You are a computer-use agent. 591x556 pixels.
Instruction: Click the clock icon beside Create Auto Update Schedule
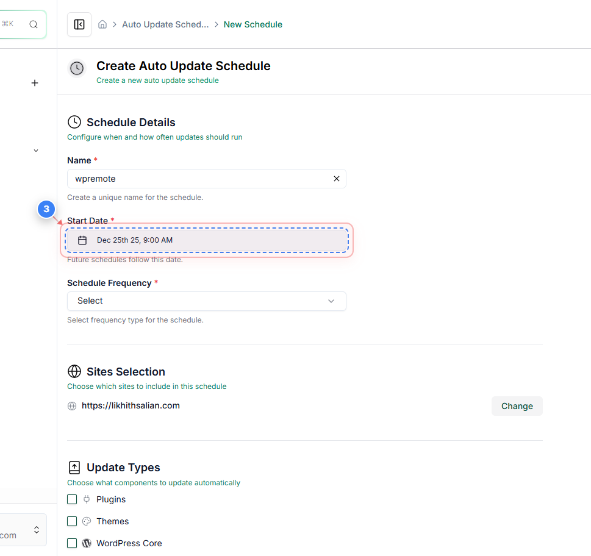[76, 68]
